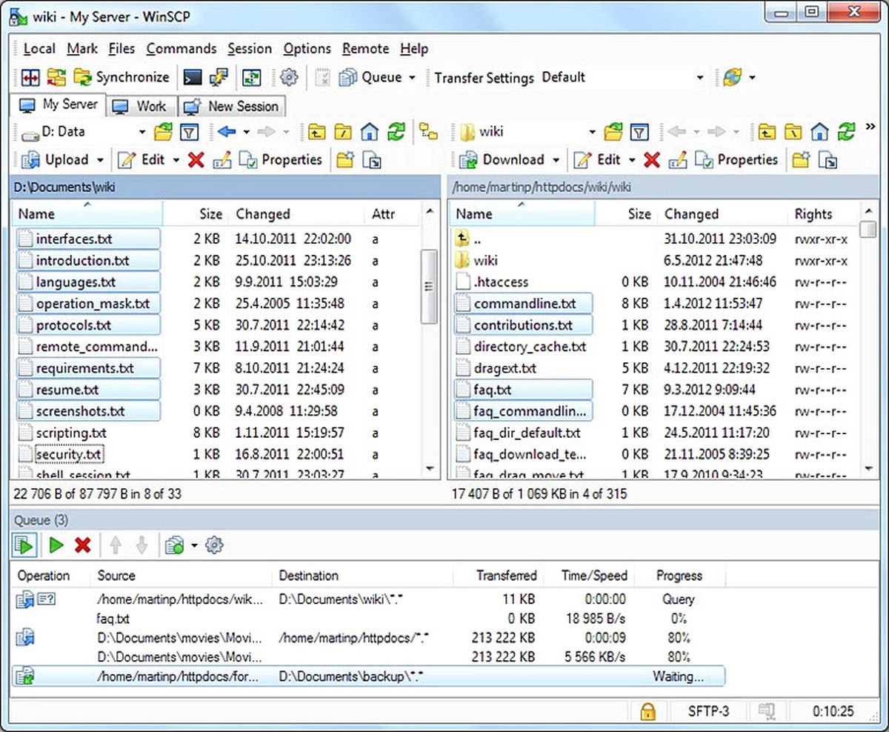Click the lock icon in status bar

click(648, 711)
